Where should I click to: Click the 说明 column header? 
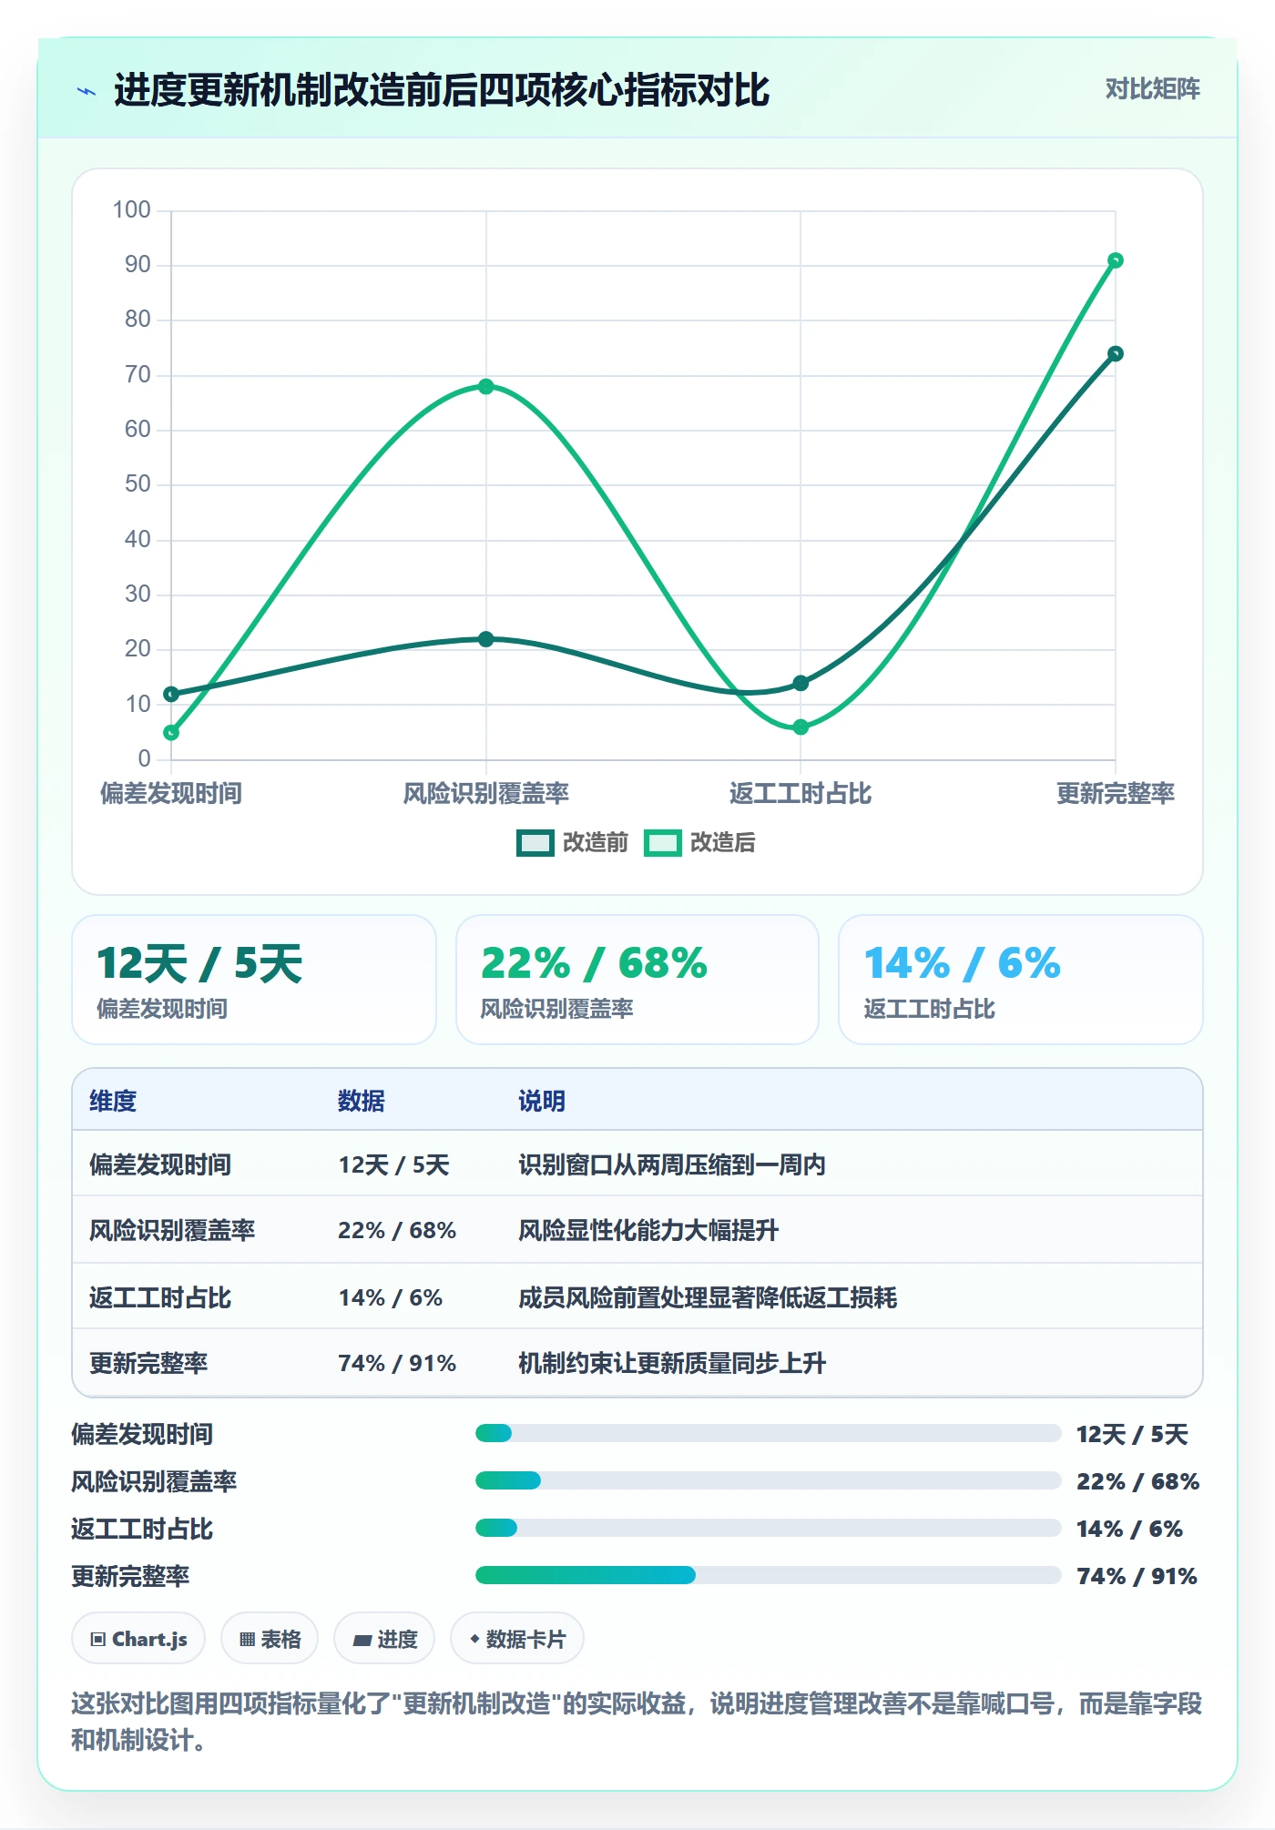[542, 1101]
